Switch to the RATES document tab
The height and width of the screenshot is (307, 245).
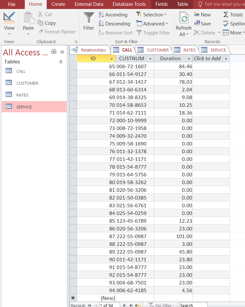pos(185,50)
